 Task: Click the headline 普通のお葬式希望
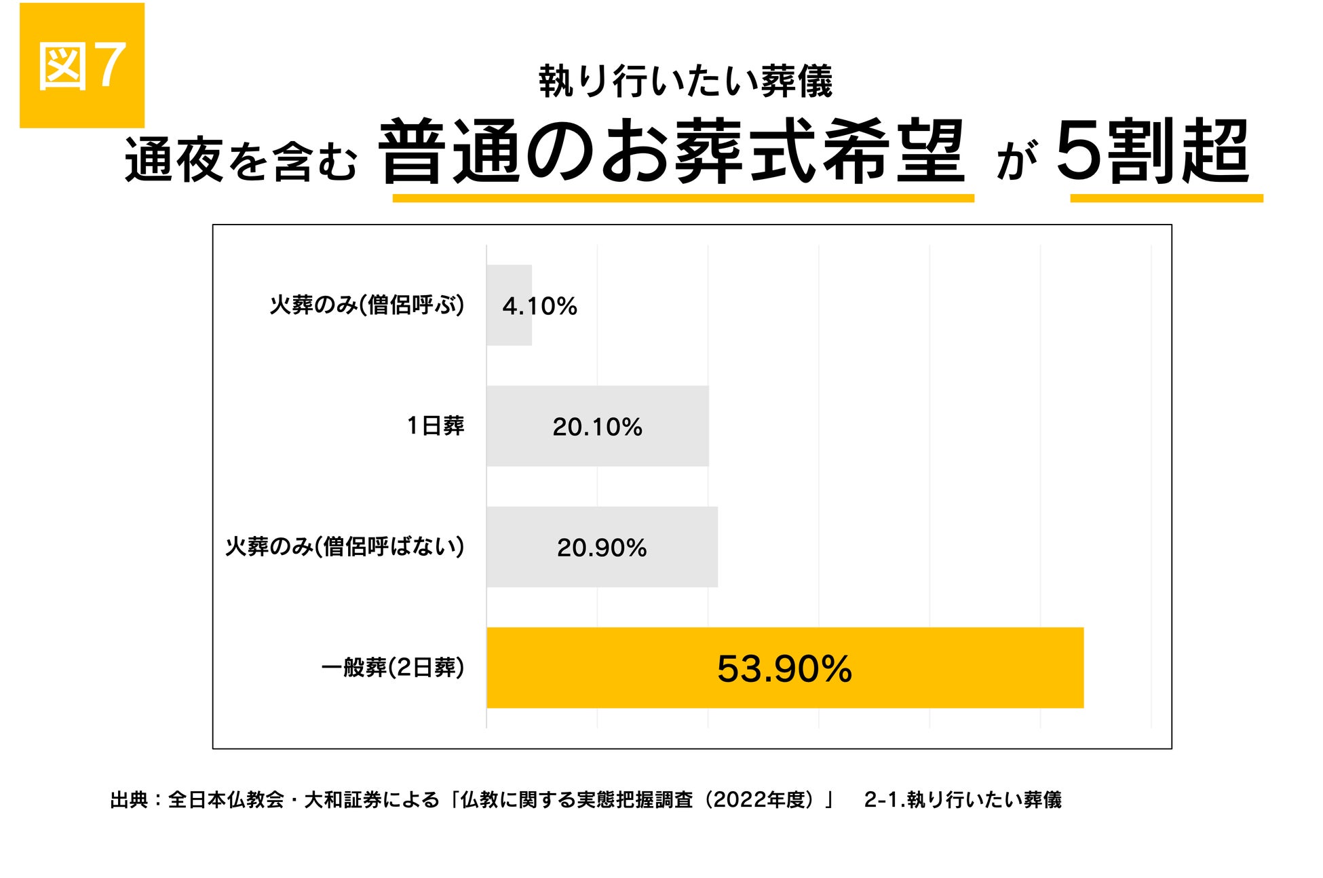[x=672, y=152]
